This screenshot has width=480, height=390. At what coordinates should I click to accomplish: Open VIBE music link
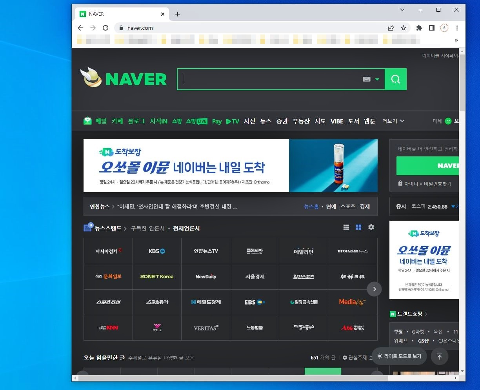point(337,121)
